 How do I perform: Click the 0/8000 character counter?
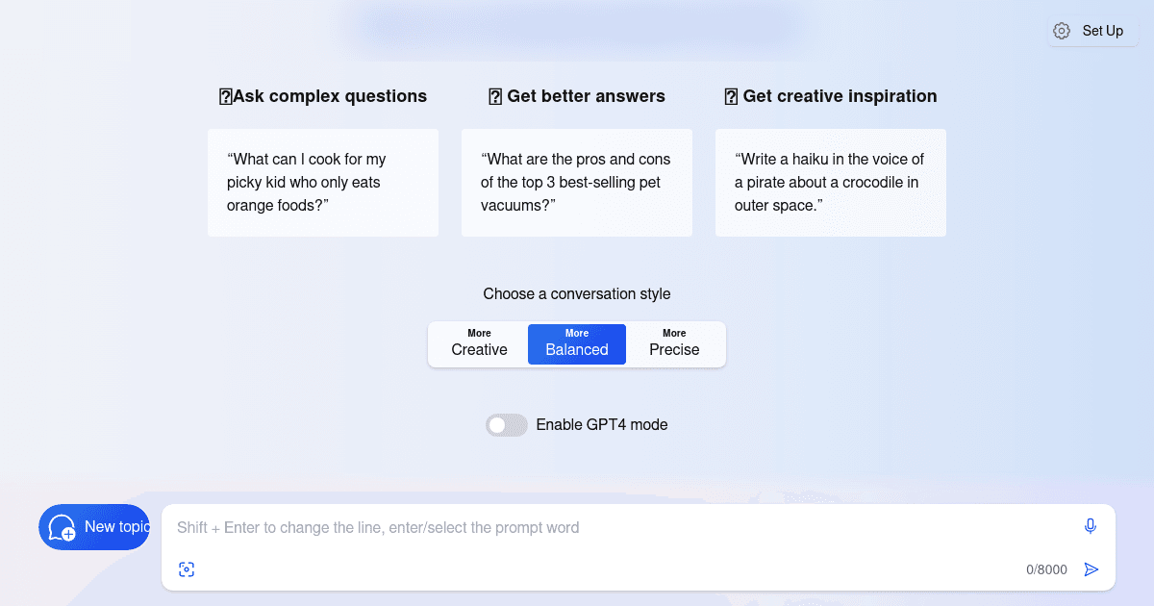click(1046, 568)
